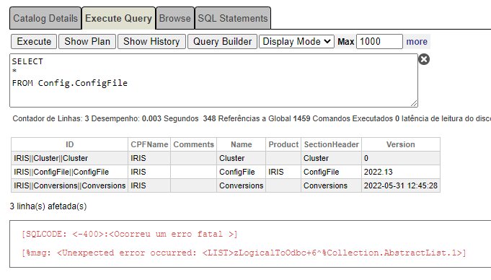491x280 pixels.
Task: Click the SQLCODE -400 error line
Action: pos(129,235)
